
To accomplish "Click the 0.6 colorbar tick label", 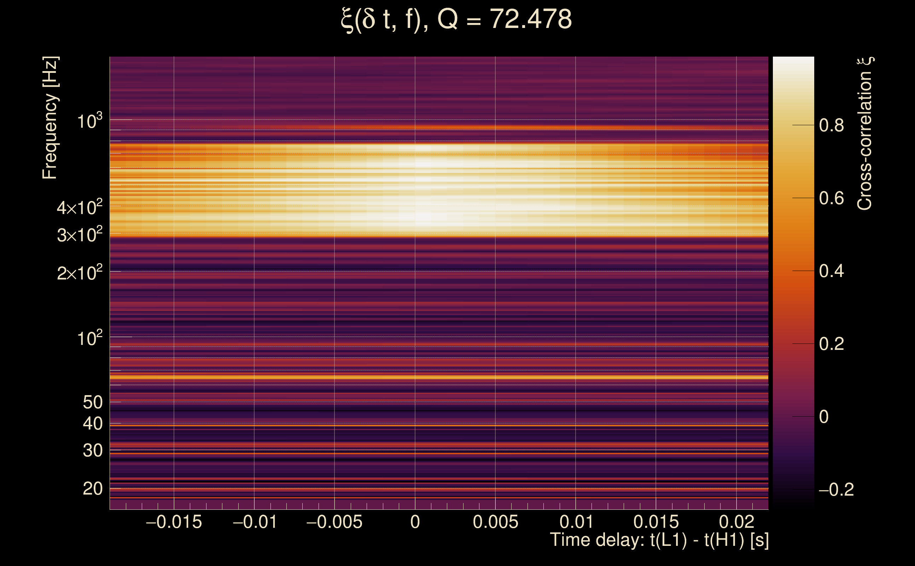I will coord(831,198).
